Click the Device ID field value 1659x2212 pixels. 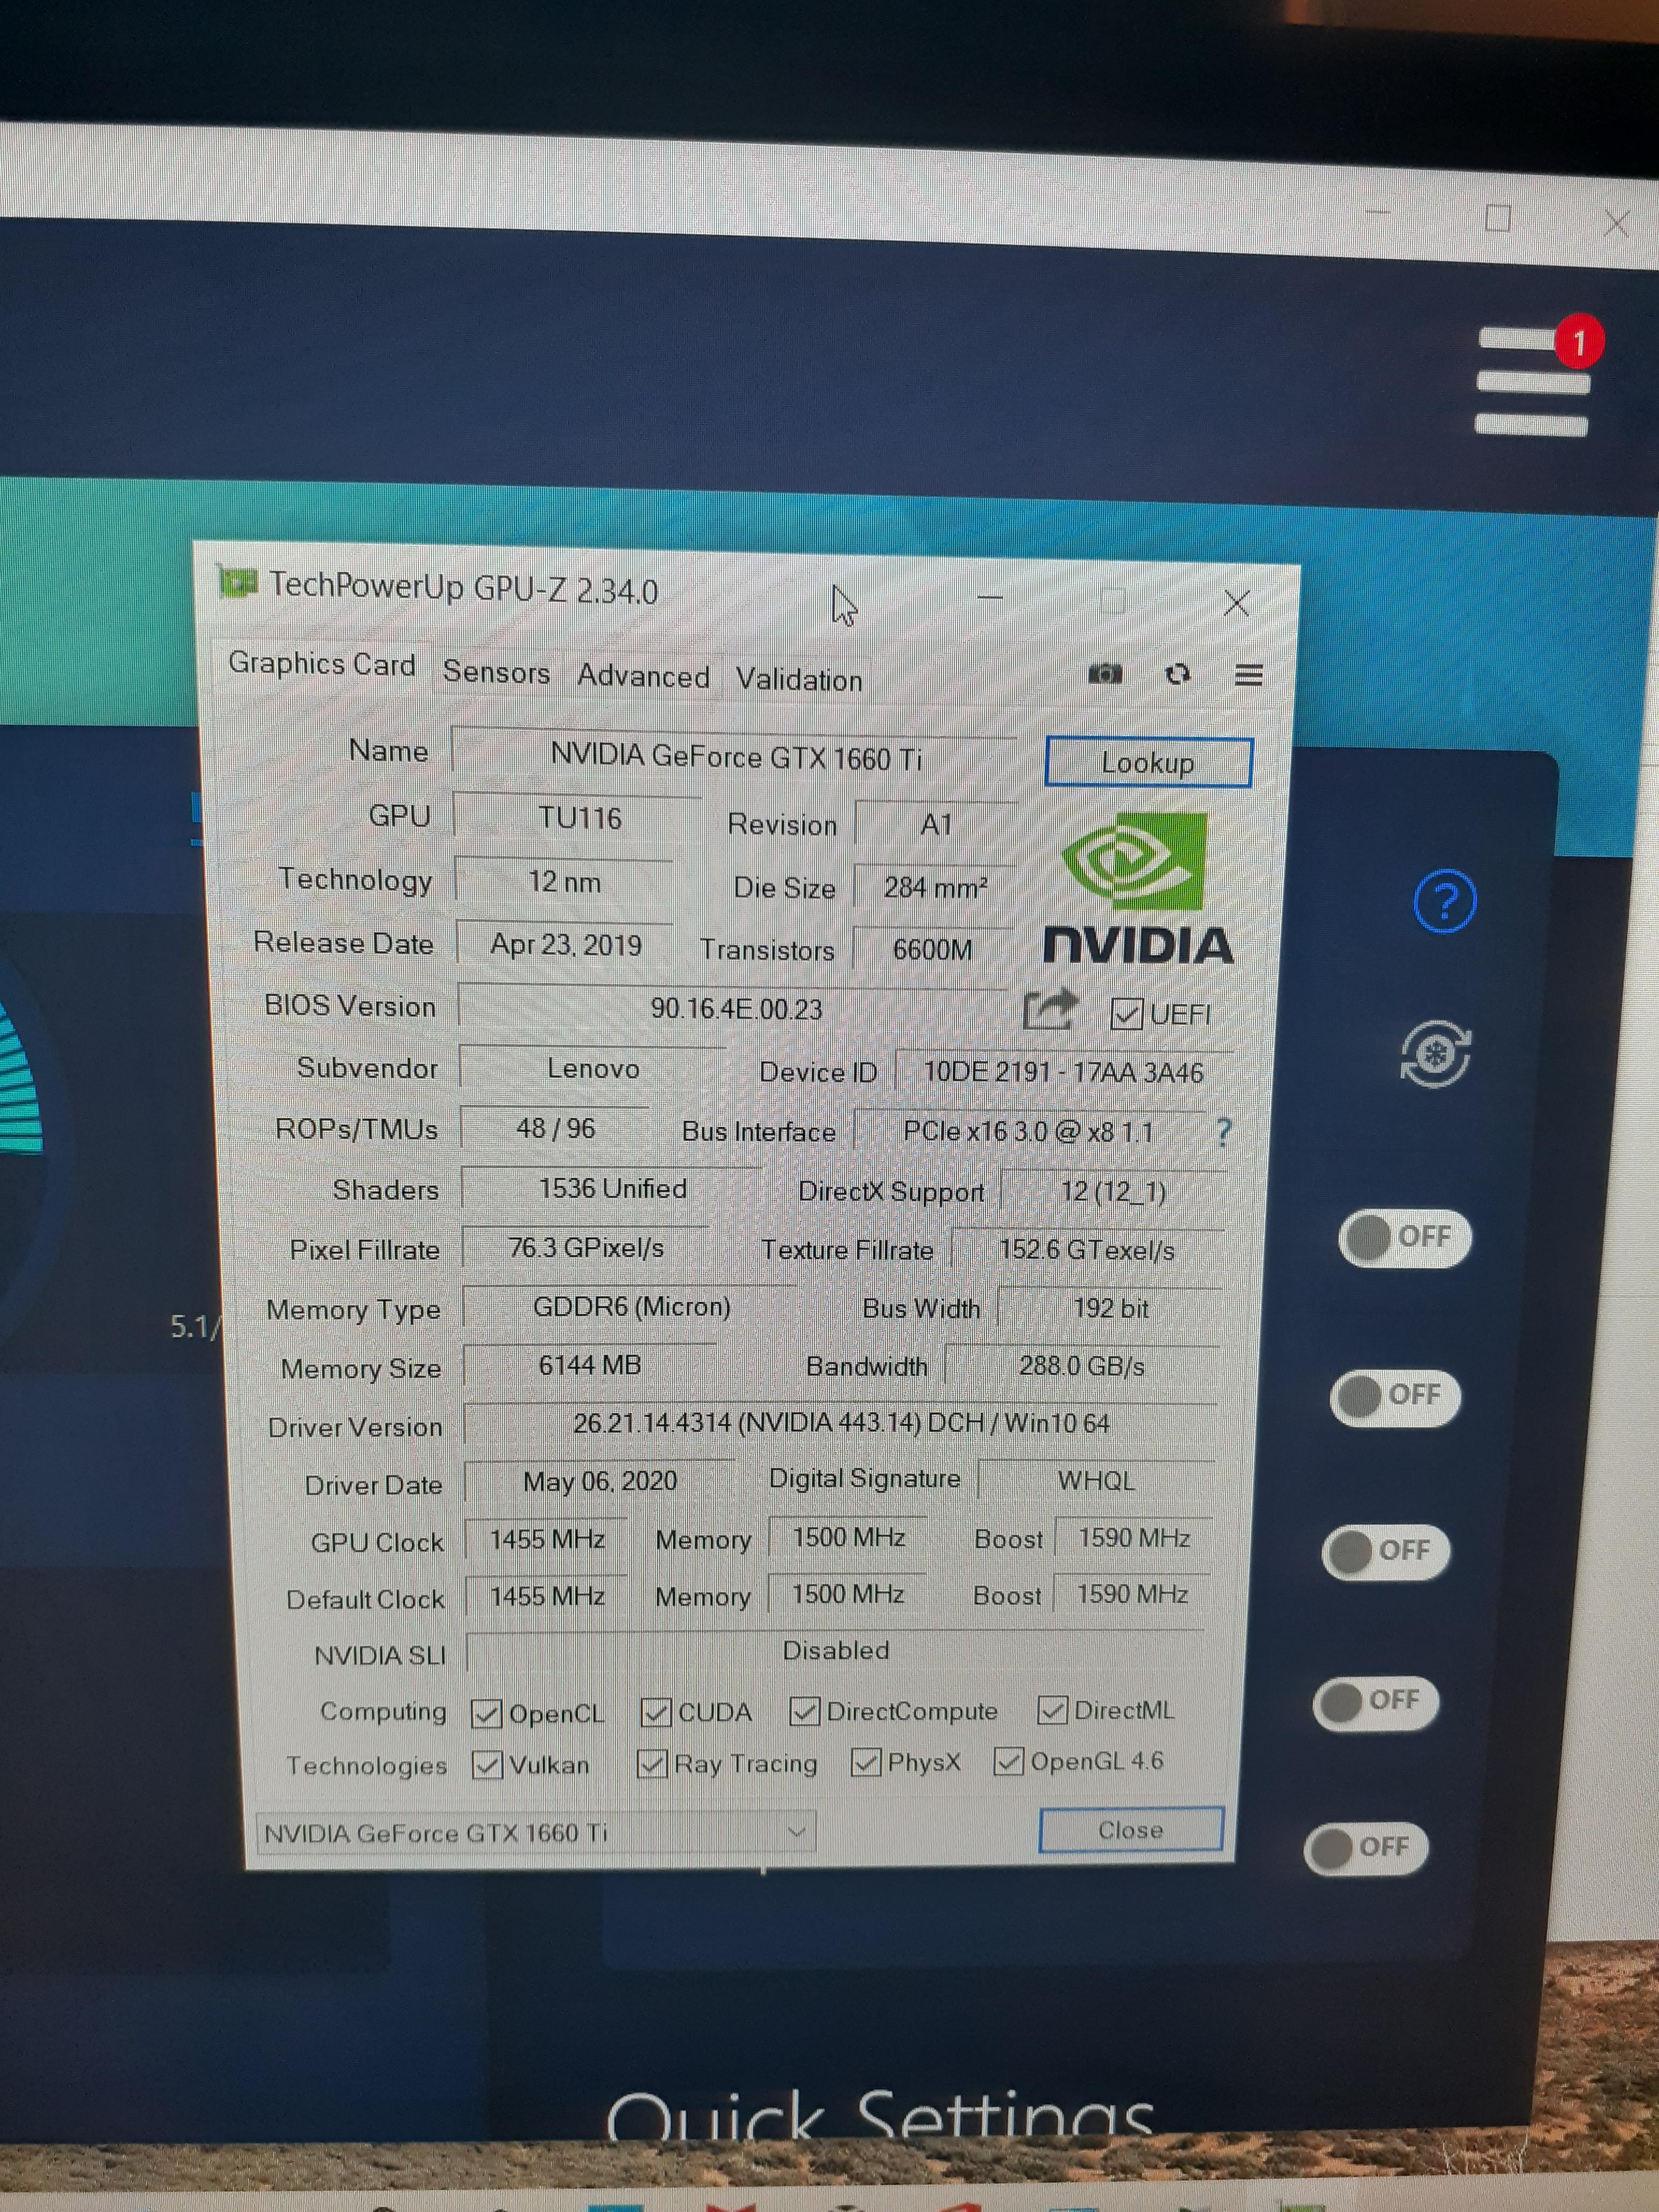click(1063, 1072)
